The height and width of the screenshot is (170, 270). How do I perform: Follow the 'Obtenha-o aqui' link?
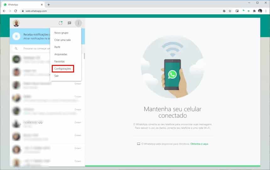[199, 144]
